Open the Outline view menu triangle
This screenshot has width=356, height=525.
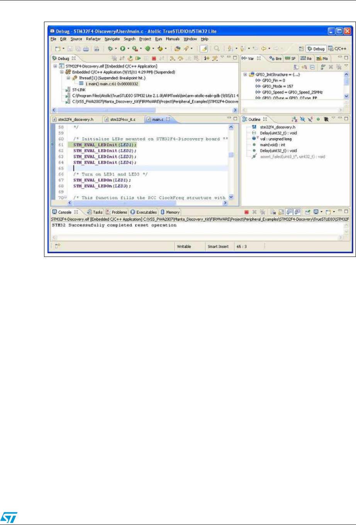coord(333,118)
